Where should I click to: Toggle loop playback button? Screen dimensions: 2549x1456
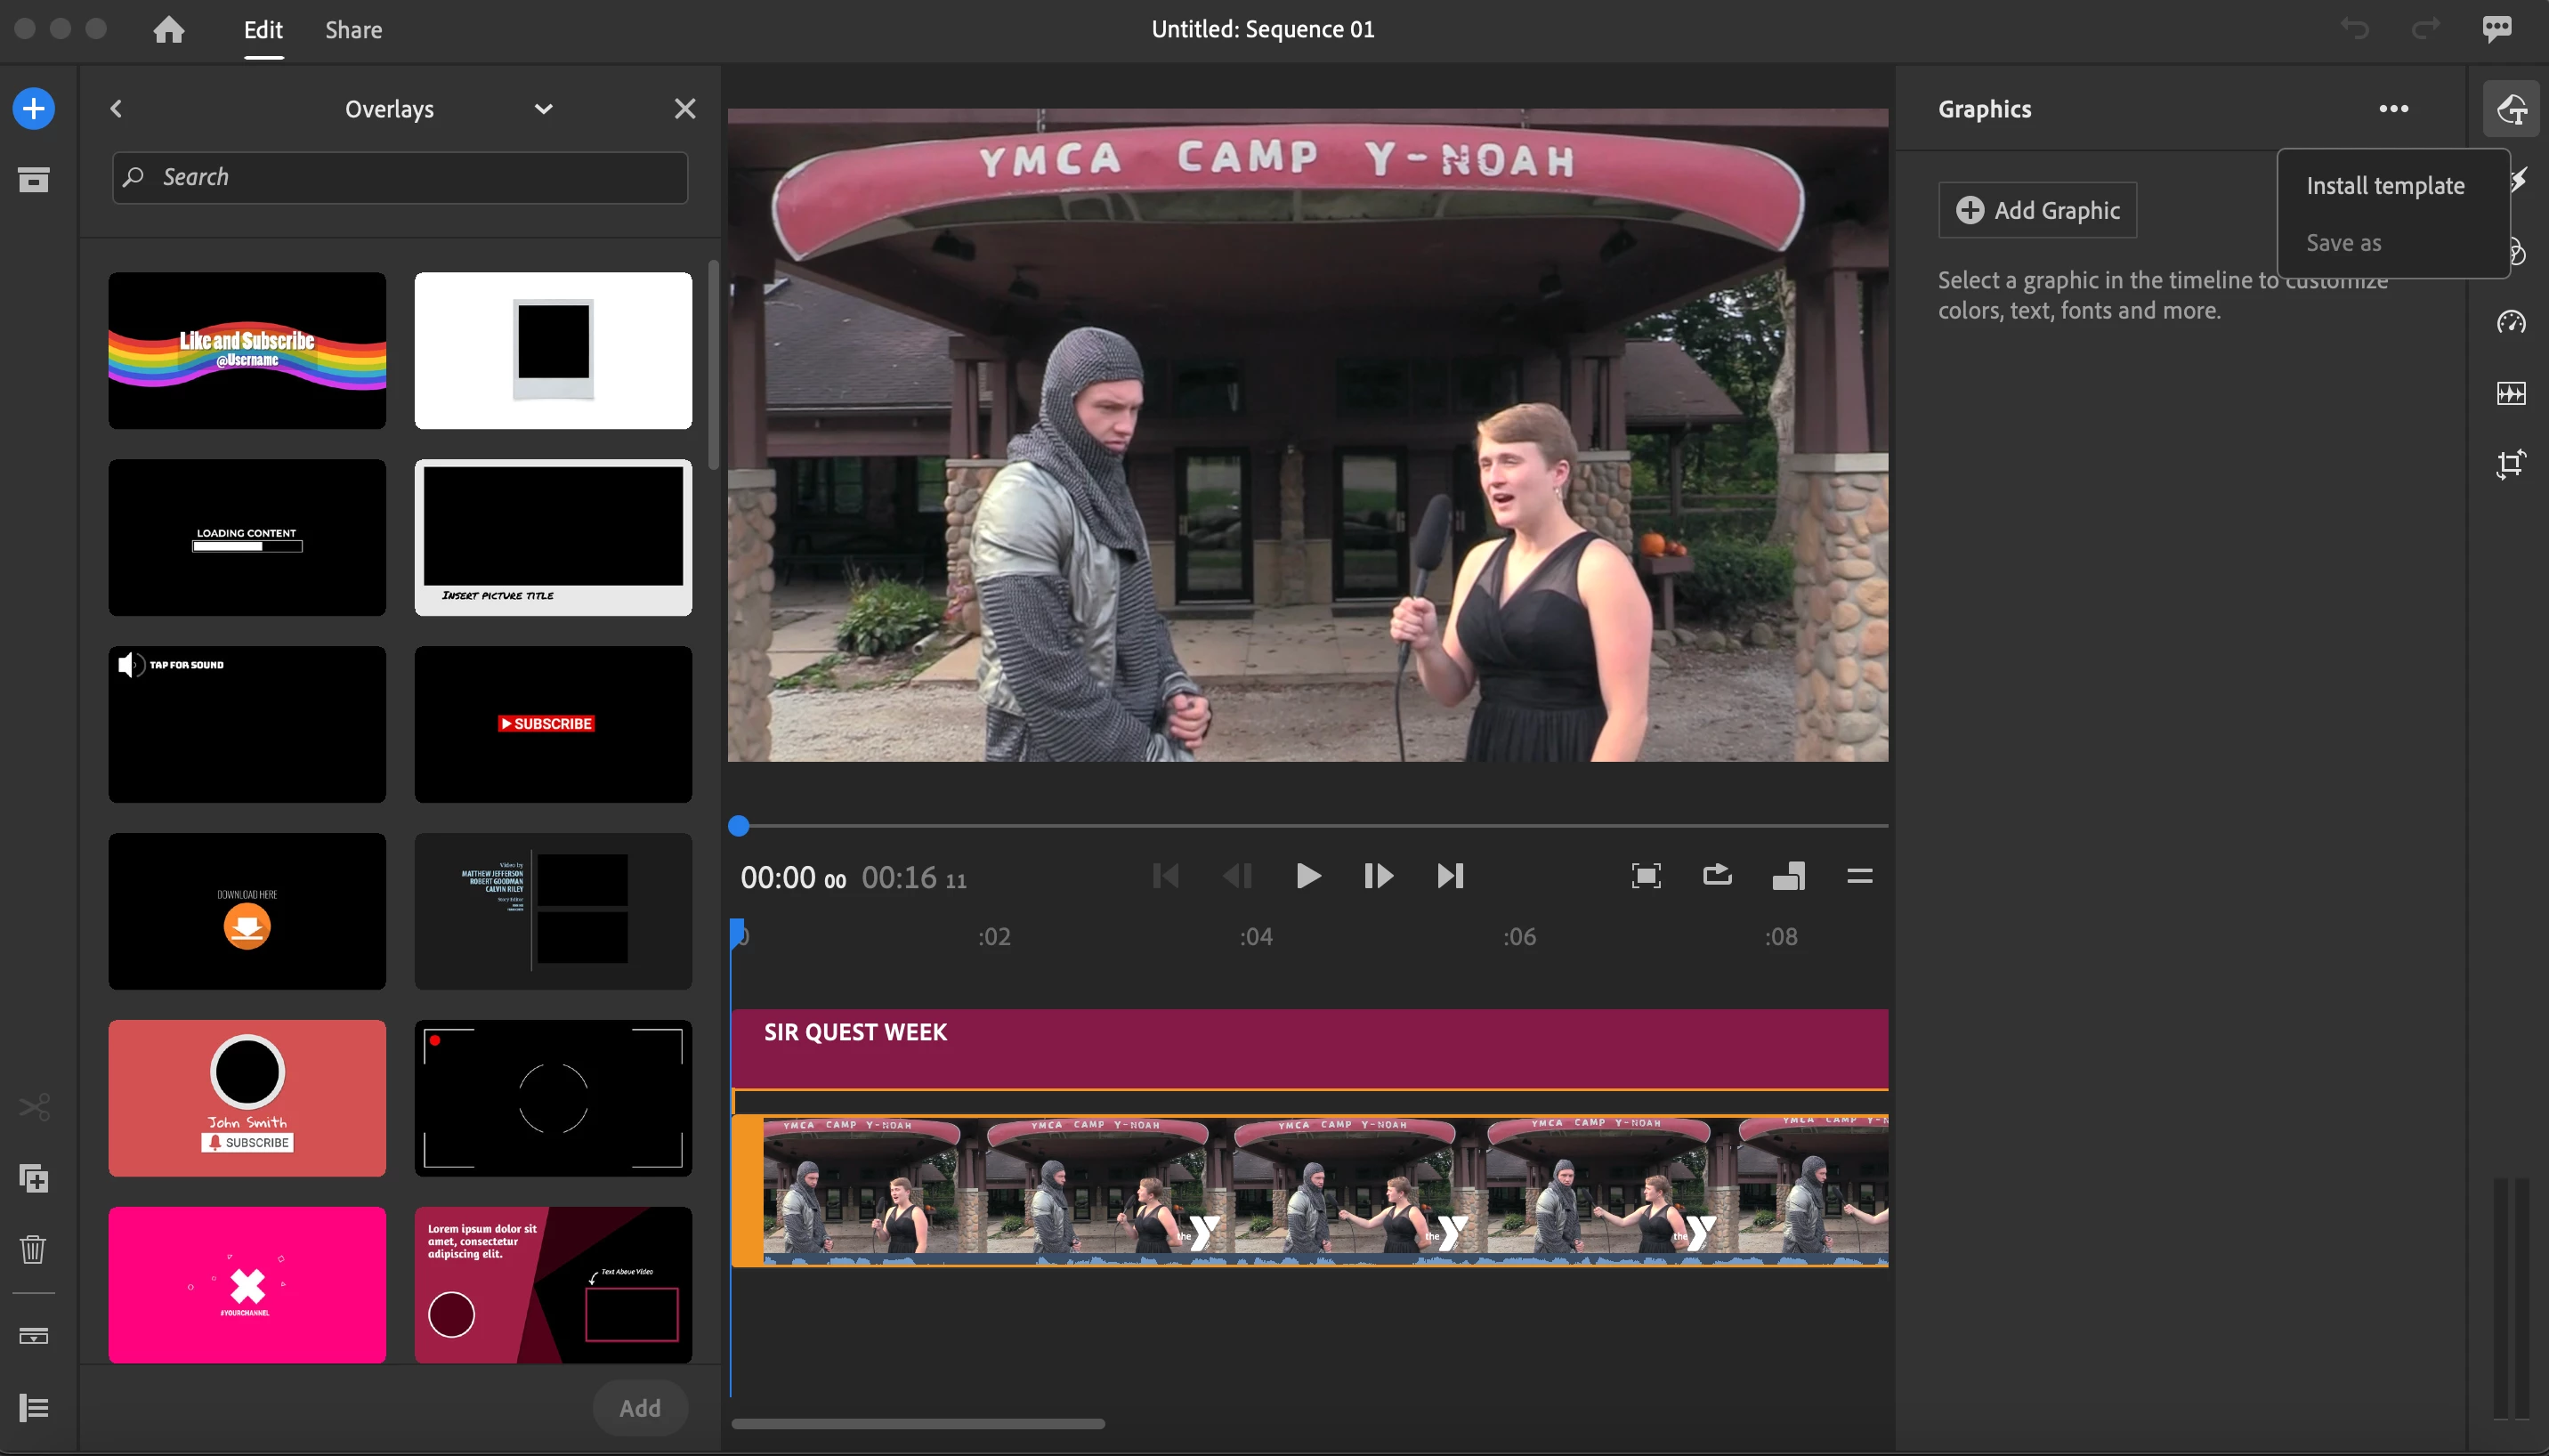pos(1717,876)
